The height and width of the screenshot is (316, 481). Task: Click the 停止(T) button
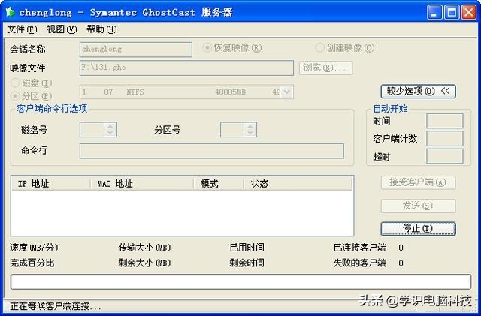pos(418,229)
